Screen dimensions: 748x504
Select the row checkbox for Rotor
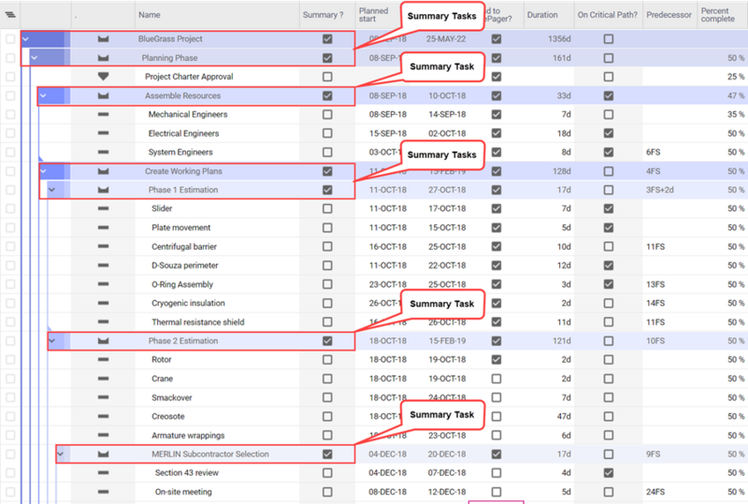pyautogui.click(x=10, y=359)
